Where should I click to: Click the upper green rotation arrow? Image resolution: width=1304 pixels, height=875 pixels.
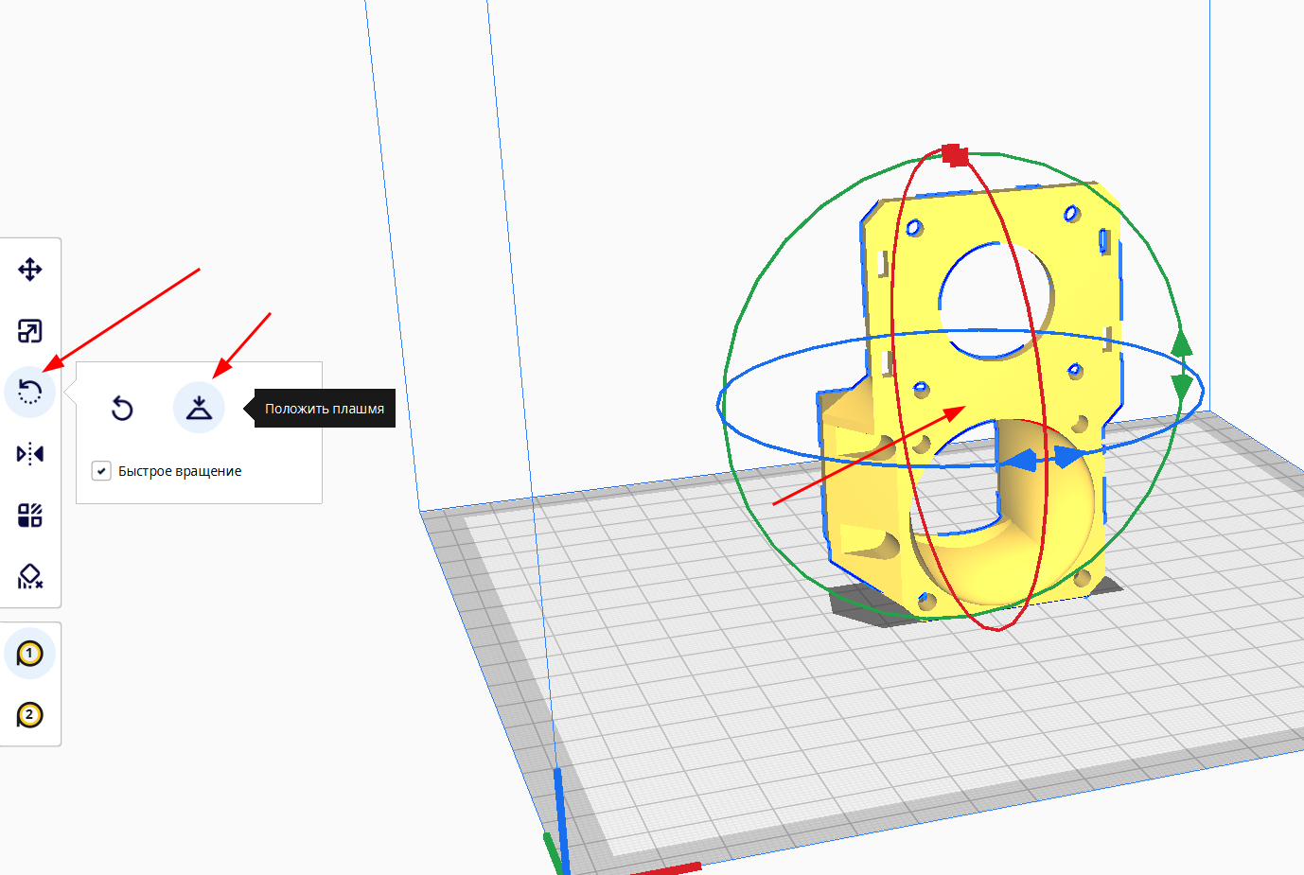click(x=1182, y=343)
